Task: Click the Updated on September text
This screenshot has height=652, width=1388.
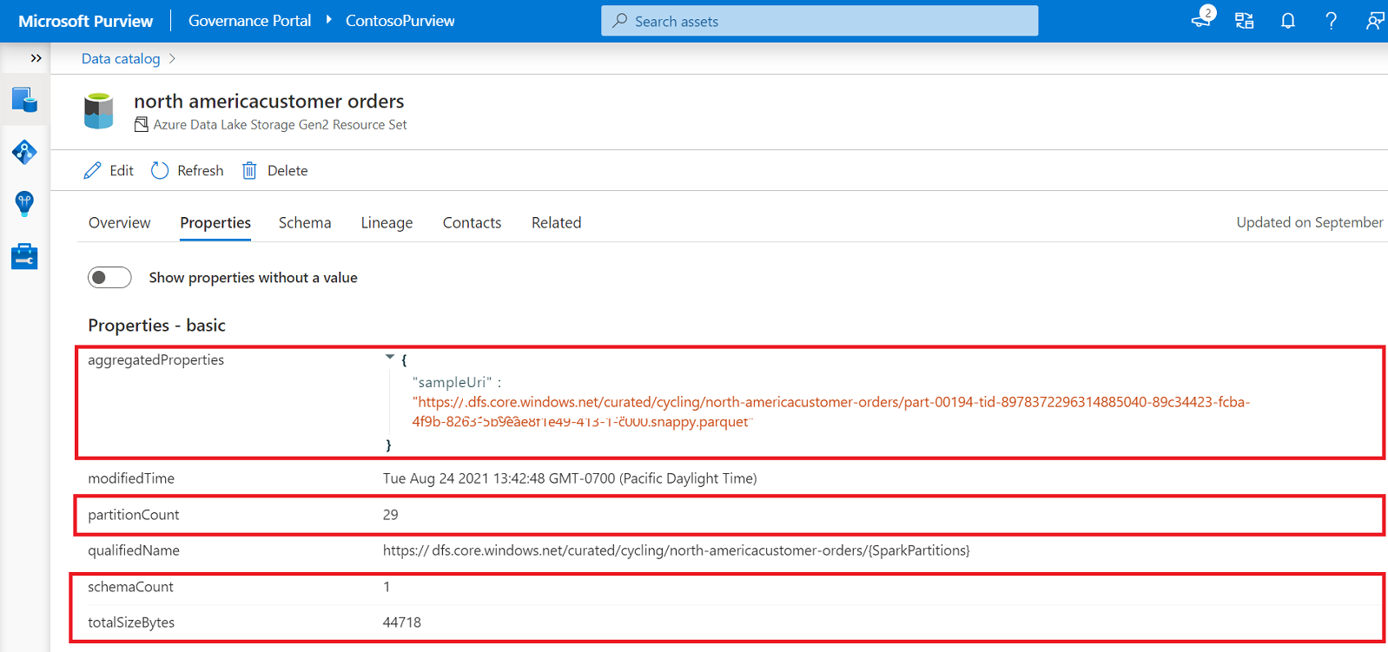Action: pos(1310,222)
